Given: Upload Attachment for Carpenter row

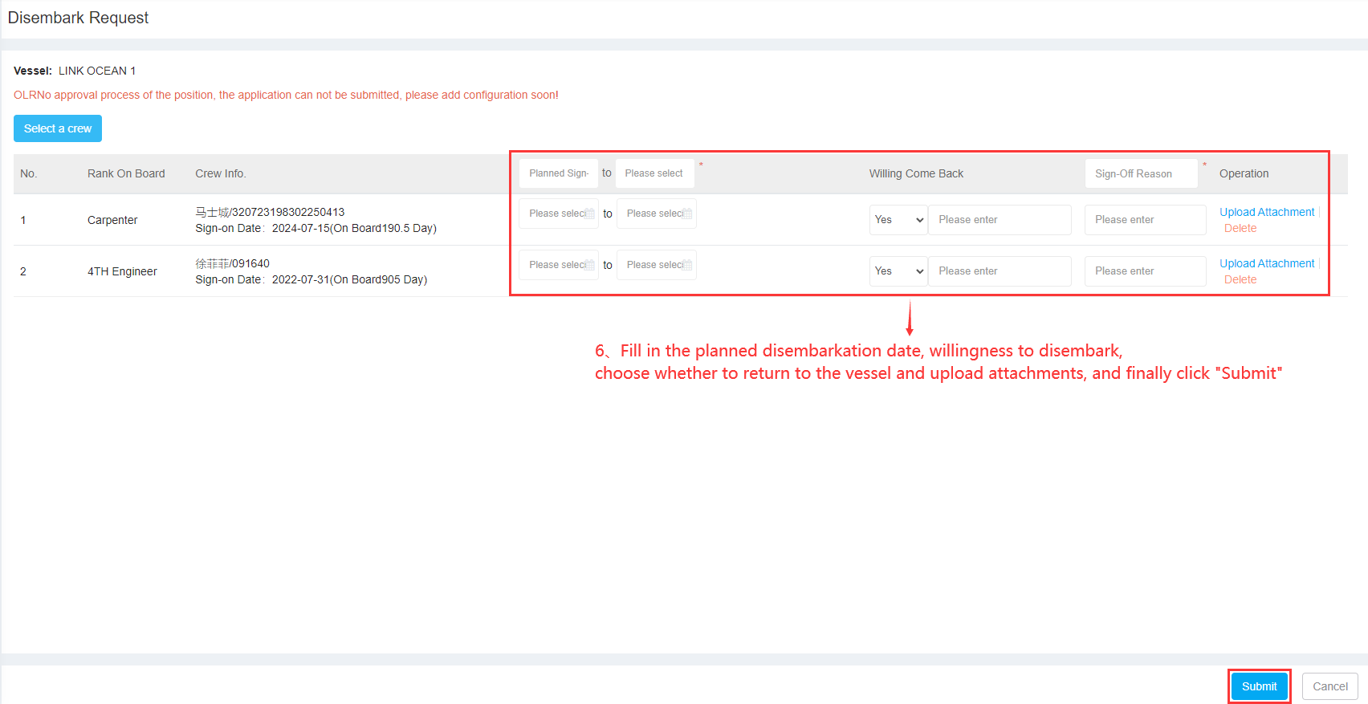Looking at the screenshot, I should coord(1267,212).
